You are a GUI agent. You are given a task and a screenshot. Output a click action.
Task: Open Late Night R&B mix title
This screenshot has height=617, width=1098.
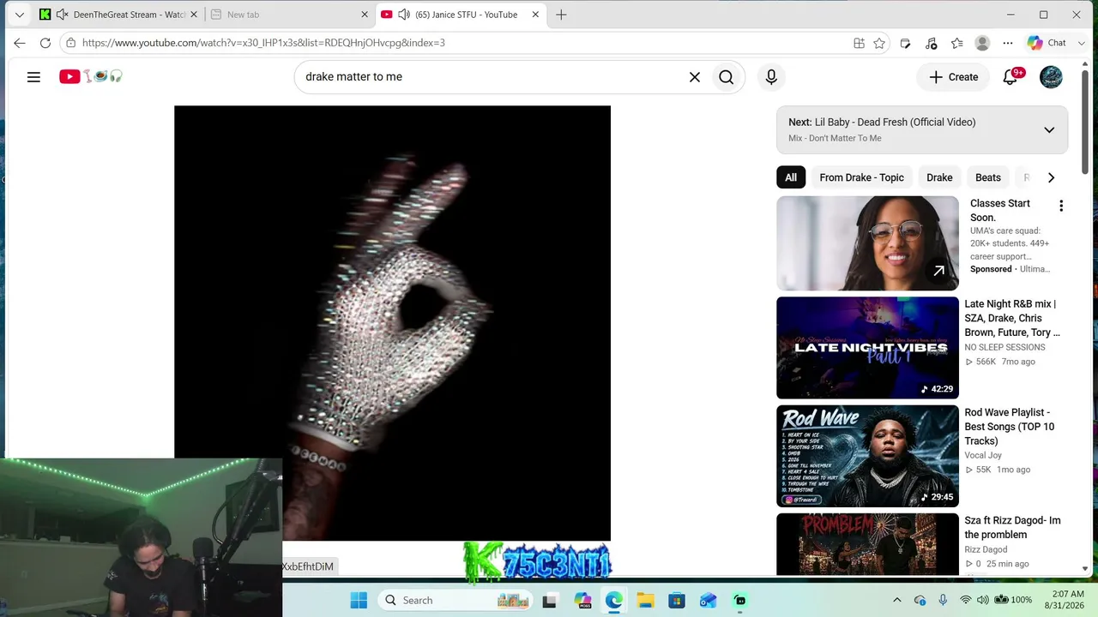(1012, 318)
